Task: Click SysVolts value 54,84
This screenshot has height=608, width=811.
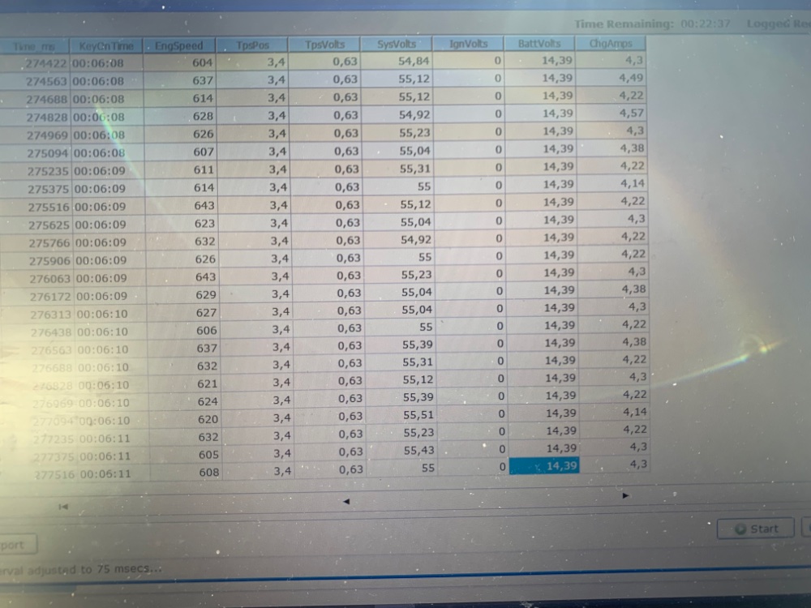Action: click(397, 61)
